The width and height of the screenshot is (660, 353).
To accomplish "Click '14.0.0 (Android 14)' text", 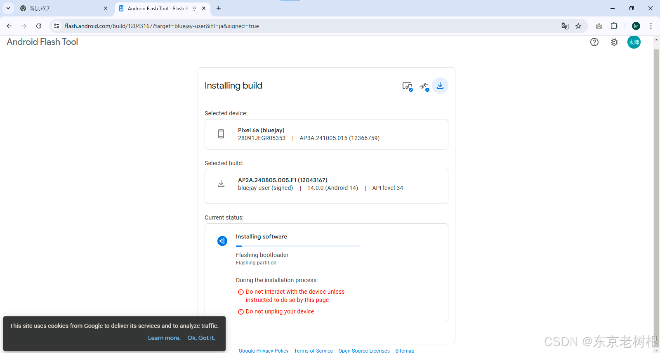I will pos(332,188).
